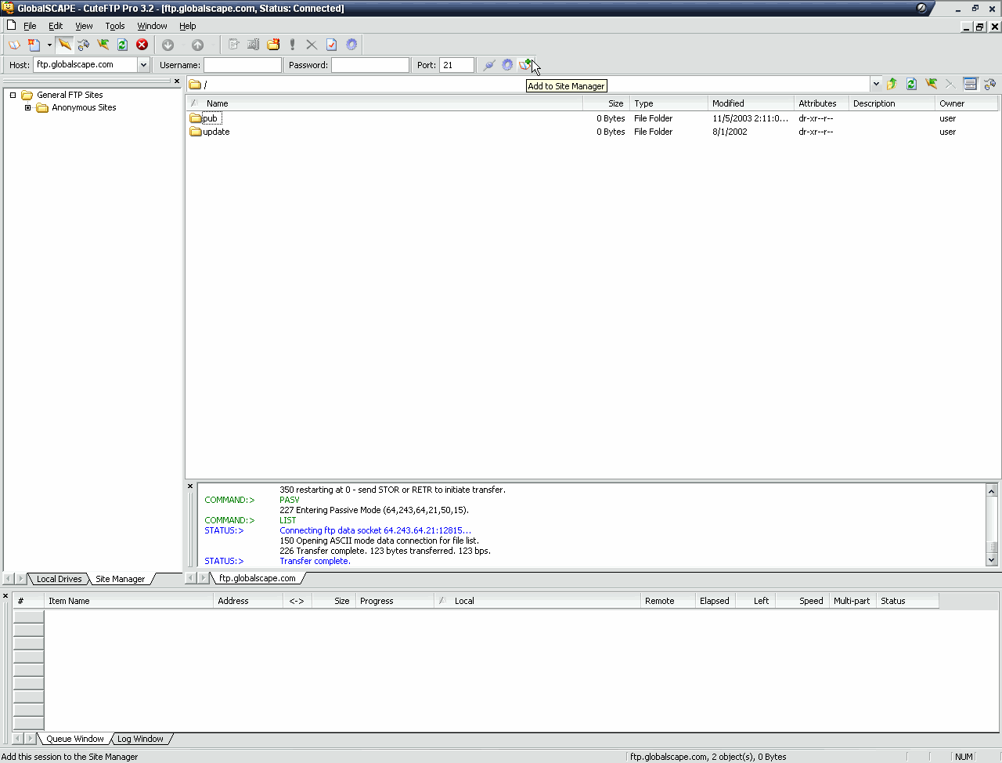Open the File menu

pos(30,26)
